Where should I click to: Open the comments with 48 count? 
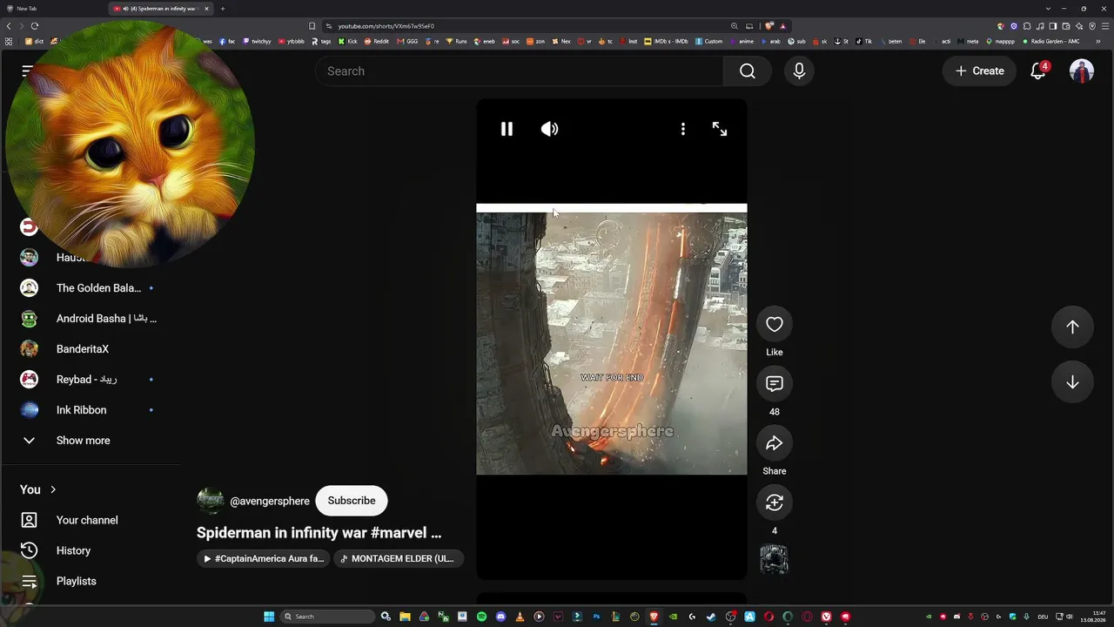pyautogui.click(x=775, y=384)
